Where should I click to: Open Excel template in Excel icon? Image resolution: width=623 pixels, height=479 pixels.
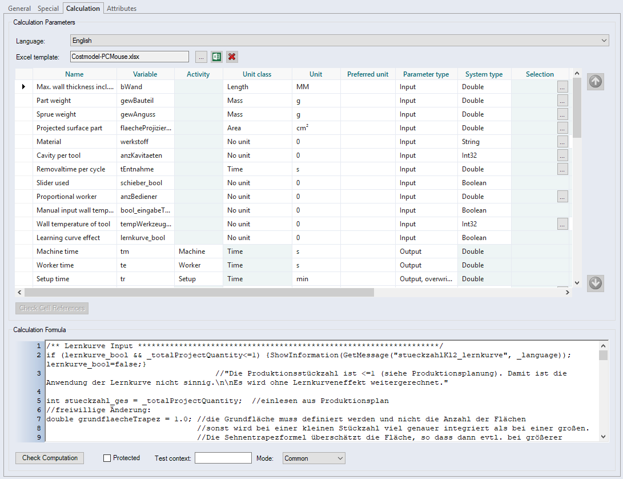point(216,57)
